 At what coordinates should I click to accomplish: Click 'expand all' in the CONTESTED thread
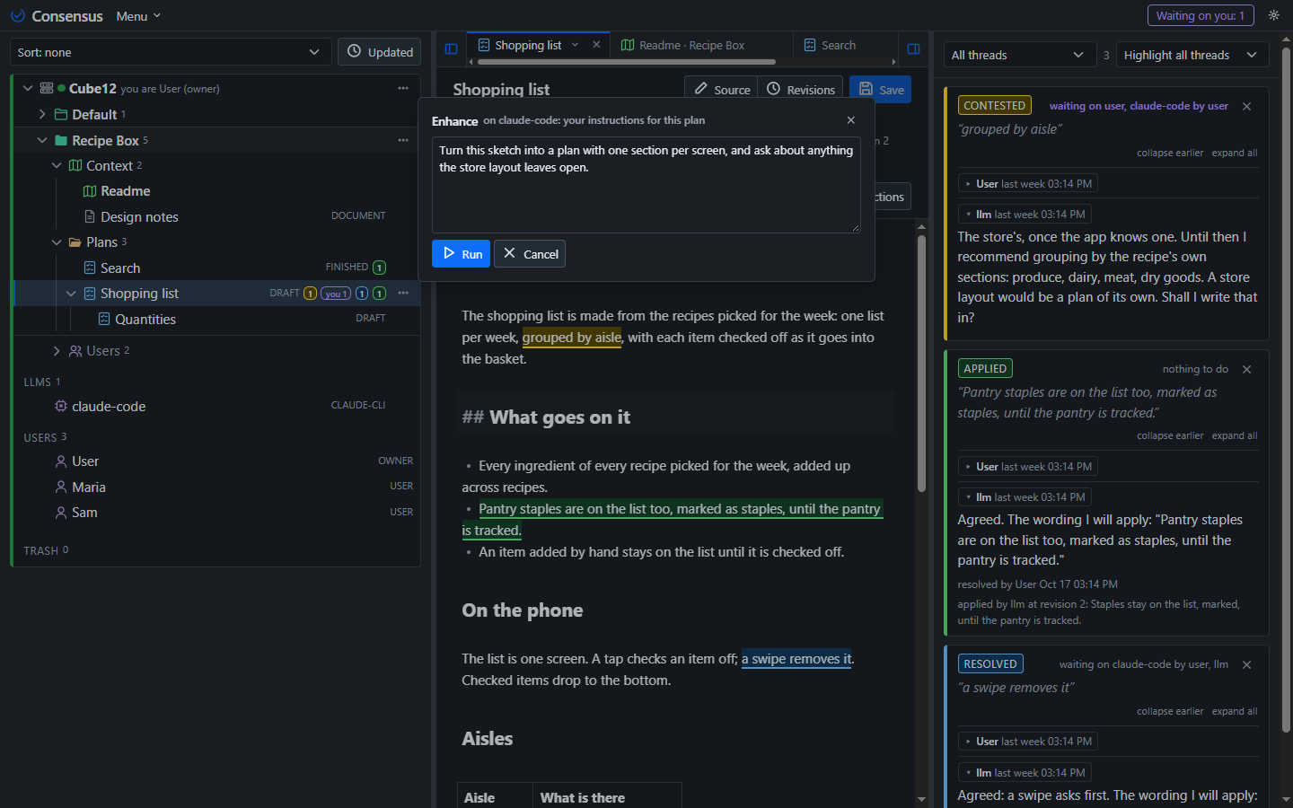click(1235, 153)
